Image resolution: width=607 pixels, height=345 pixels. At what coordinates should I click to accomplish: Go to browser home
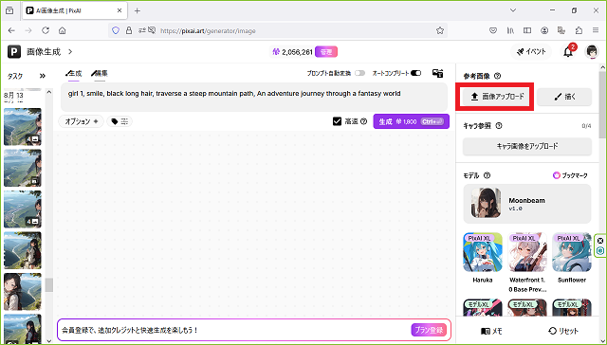point(62,30)
